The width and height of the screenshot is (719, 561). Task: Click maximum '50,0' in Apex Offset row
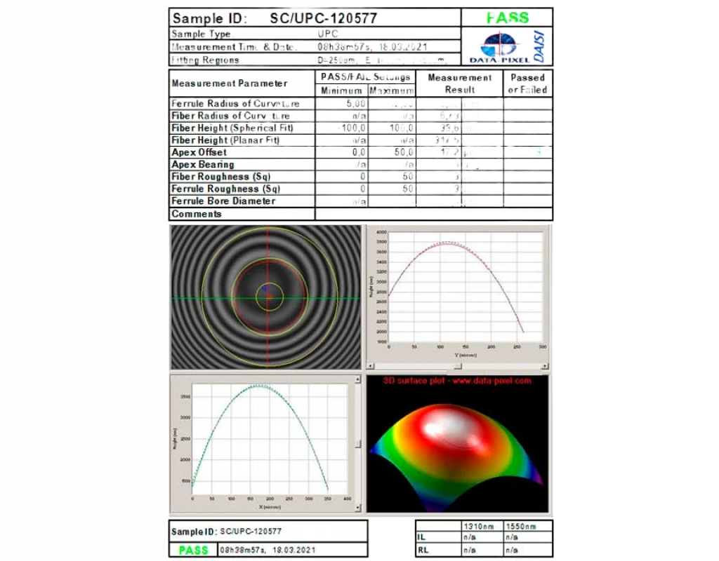point(404,152)
